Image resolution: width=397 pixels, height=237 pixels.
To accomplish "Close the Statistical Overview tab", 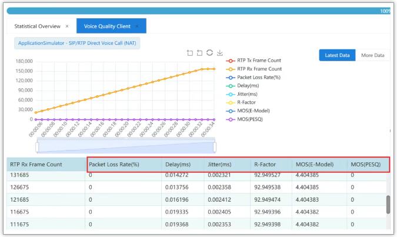I will (x=67, y=26).
